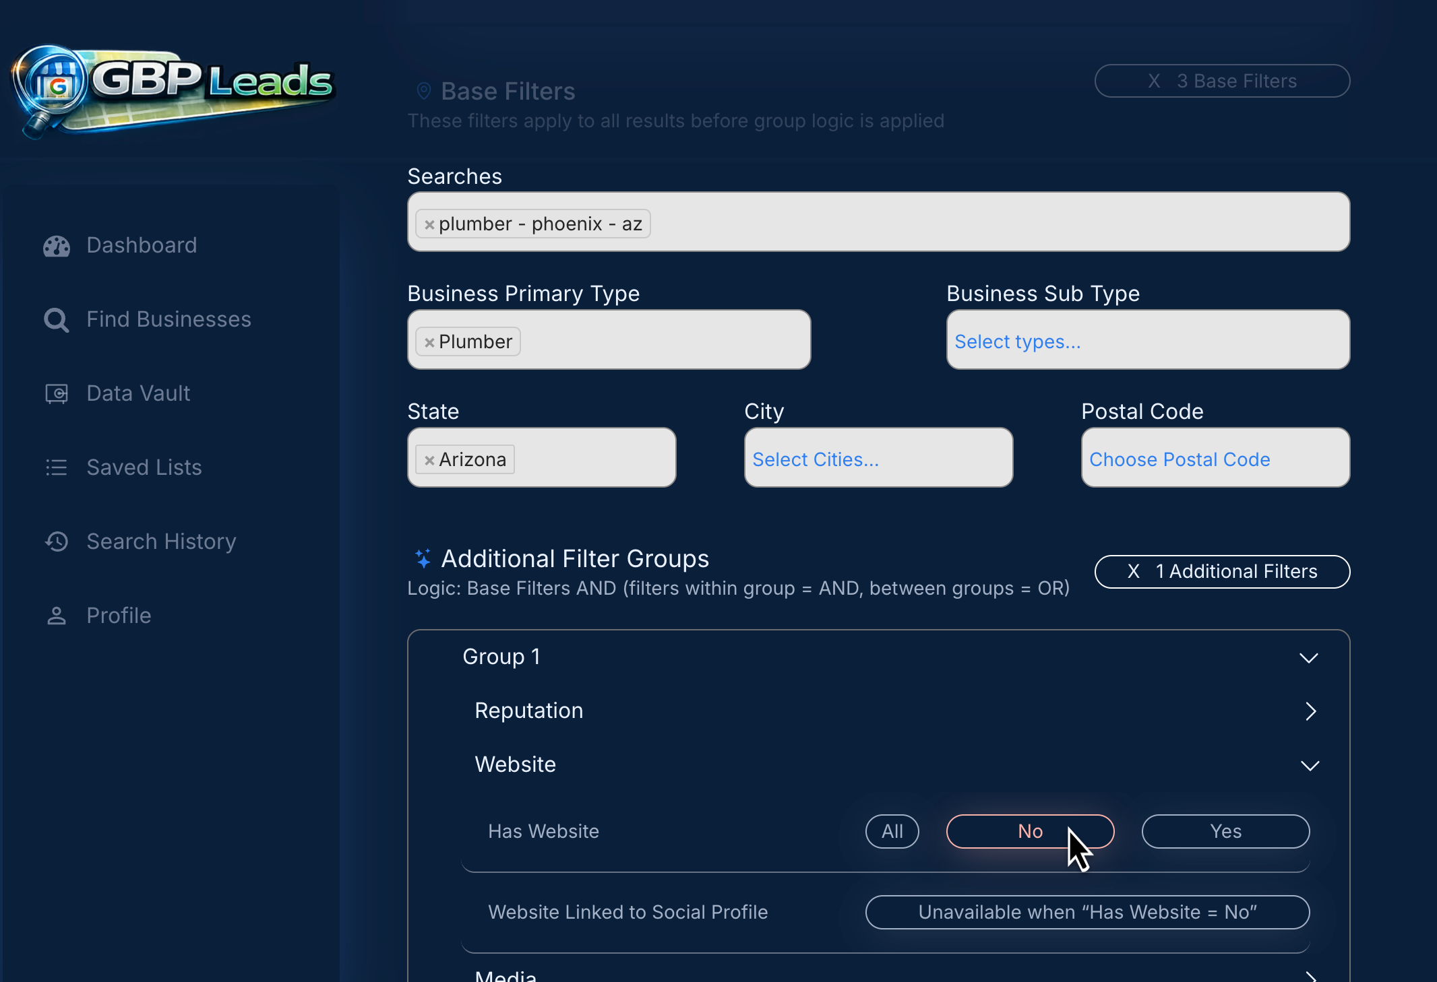Click the Business Primary Type field
1437x982 pixels.
(609, 339)
